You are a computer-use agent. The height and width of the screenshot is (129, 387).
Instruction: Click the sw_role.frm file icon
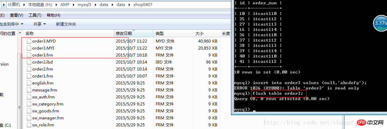[29, 125]
